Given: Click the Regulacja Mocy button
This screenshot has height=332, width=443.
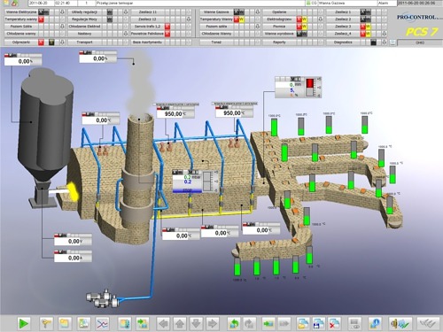Looking at the screenshot, I should (84, 19).
